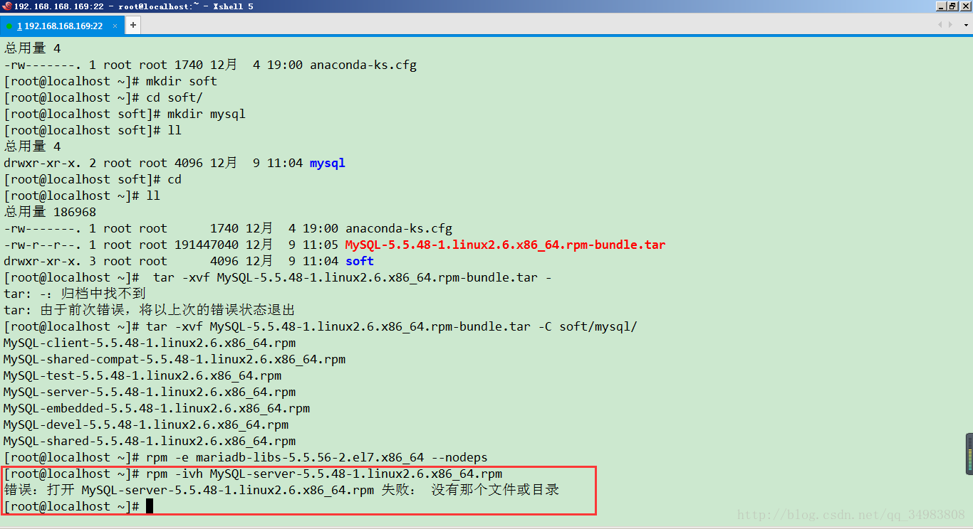Click the 'mkdir soft' command text
This screenshot has height=529, width=973.
181,81
